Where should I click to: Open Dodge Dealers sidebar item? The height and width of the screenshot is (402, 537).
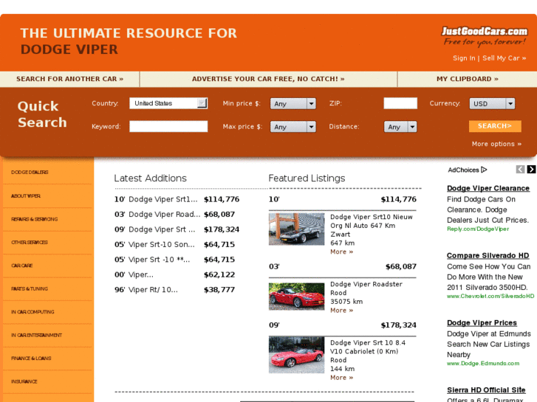(x=30, y=173)
